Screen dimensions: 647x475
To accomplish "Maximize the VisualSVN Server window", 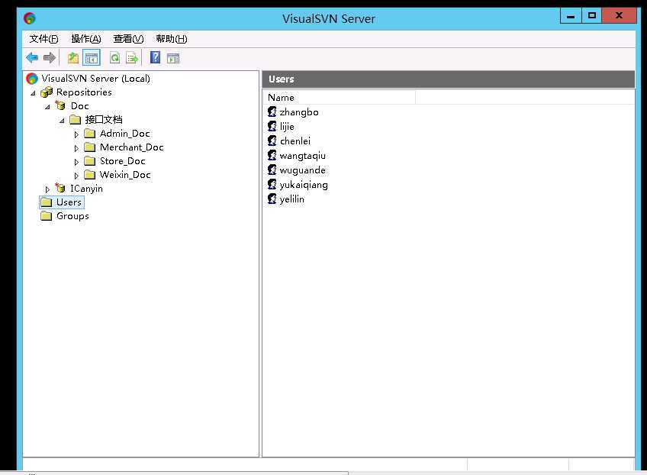I will [592, 16].
